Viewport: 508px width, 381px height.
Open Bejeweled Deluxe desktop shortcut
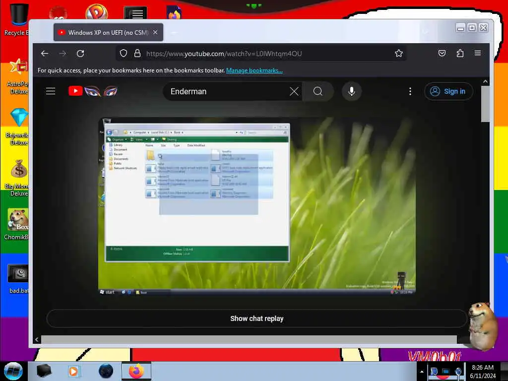click(18, 127)
